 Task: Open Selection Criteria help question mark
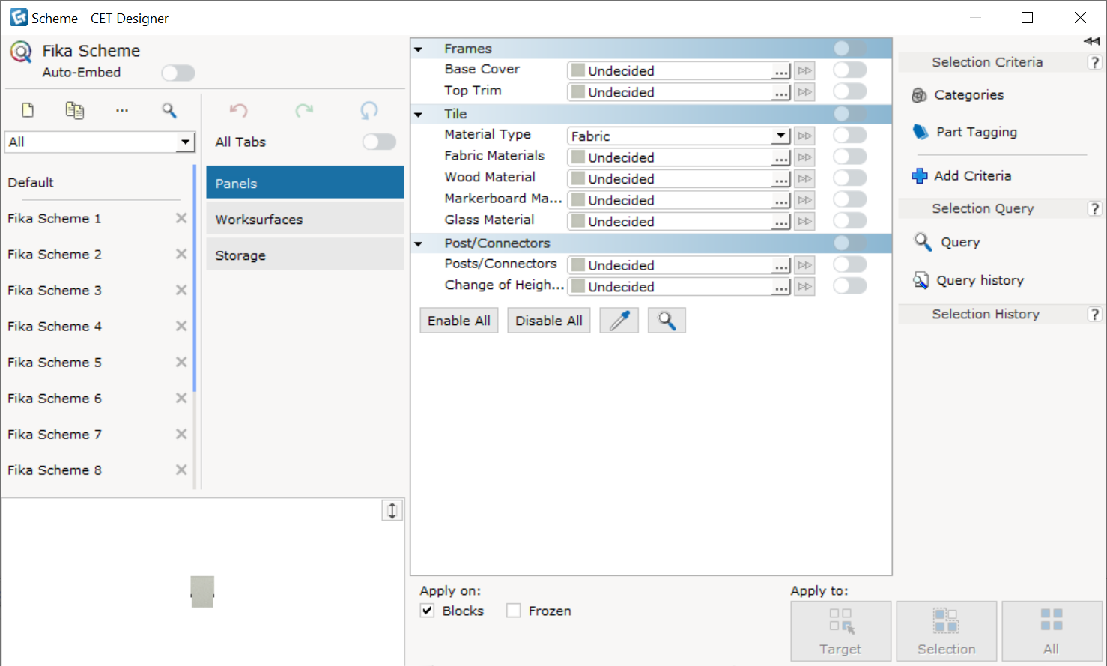point(1094,62)
